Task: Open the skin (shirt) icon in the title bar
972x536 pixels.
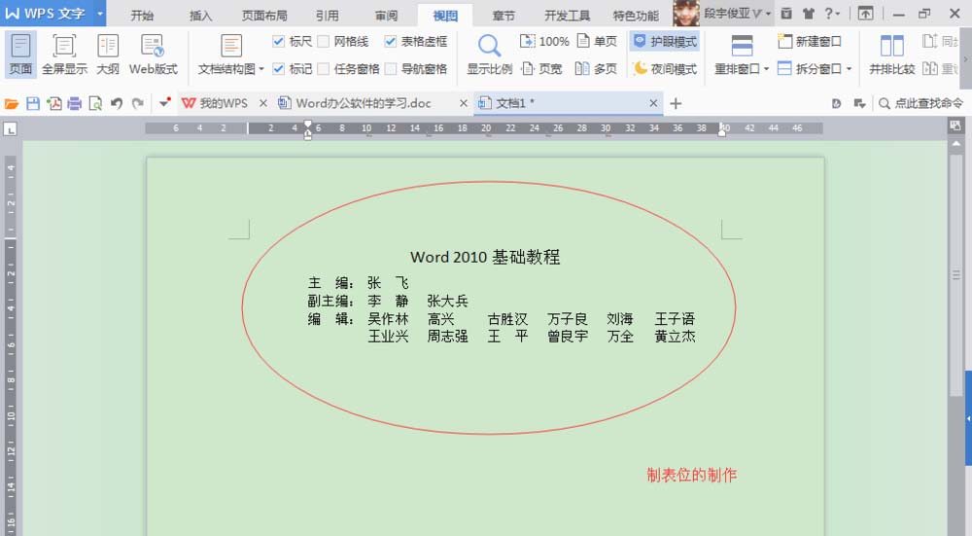Action: (809, 13)
